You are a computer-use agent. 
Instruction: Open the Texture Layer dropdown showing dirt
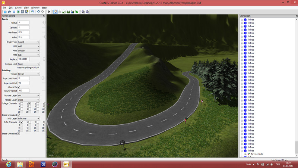(x=29, y=96)
